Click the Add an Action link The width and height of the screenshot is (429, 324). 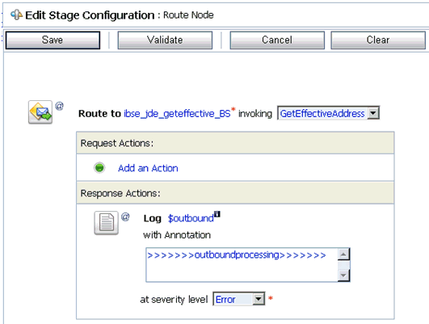pos(148,168)
